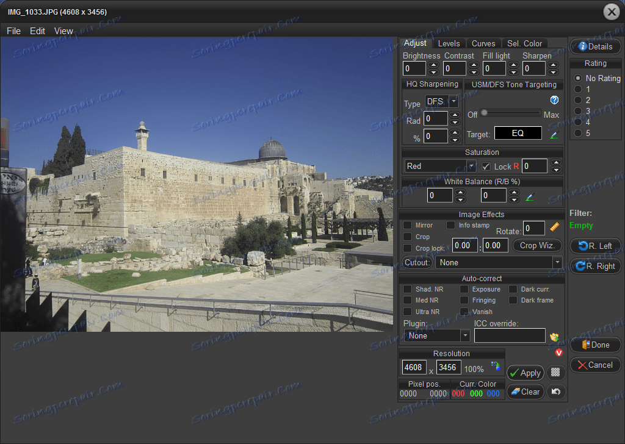The width and height of the screenshot is (625, 444).
Task: Click the resolution resize icon beside 100%
Action: point(496,366)
